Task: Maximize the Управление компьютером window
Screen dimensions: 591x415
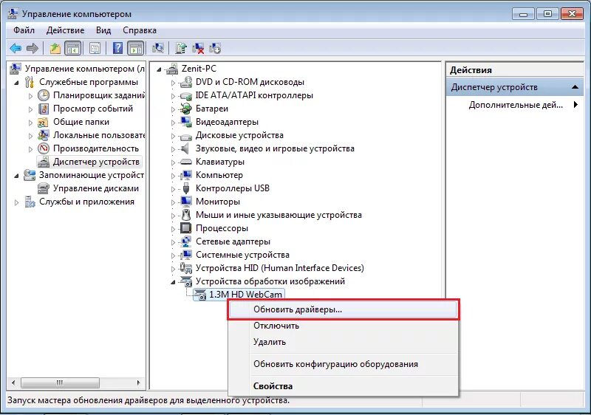Action: tap(547, 14)
